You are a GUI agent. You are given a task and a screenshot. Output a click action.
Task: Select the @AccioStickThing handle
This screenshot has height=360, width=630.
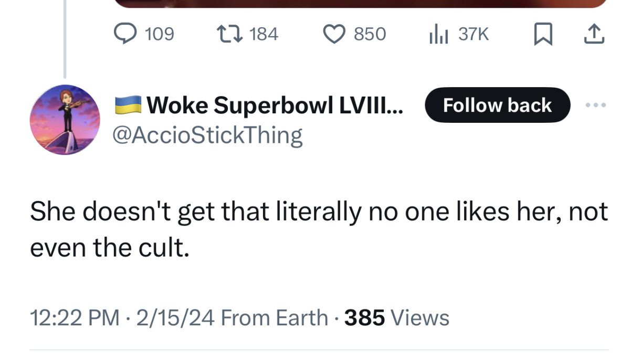[208, 135]
